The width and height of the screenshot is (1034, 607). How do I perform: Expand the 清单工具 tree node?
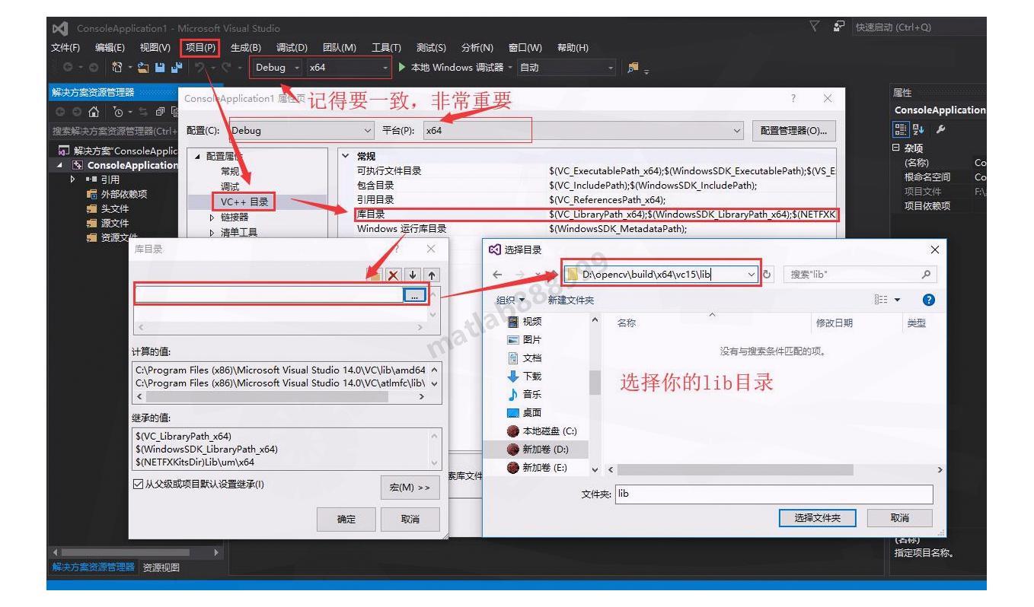[x=212, y=232]
